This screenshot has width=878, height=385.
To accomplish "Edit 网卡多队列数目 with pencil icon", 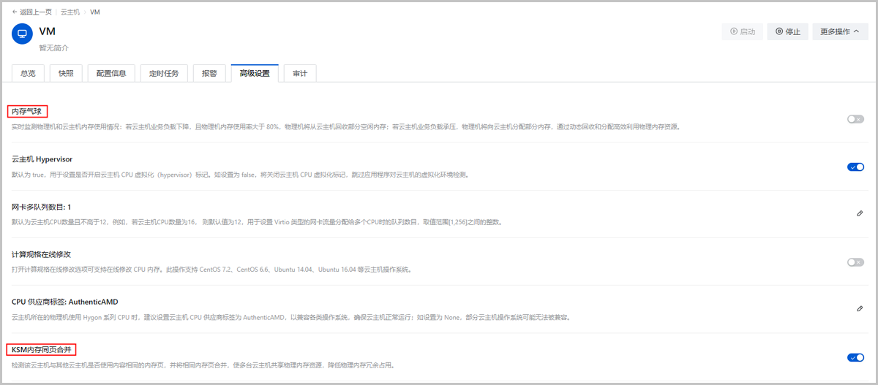I will pos(860,214).
